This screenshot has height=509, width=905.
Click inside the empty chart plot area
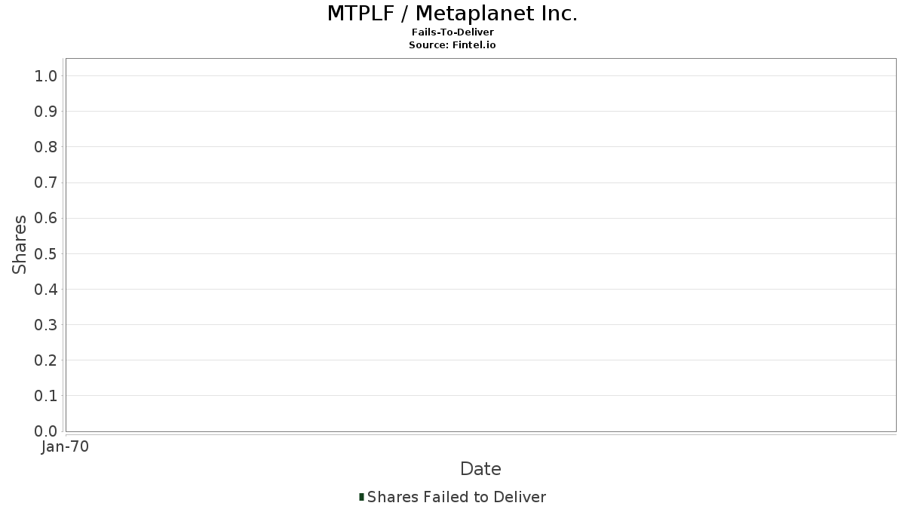point(480,245)
